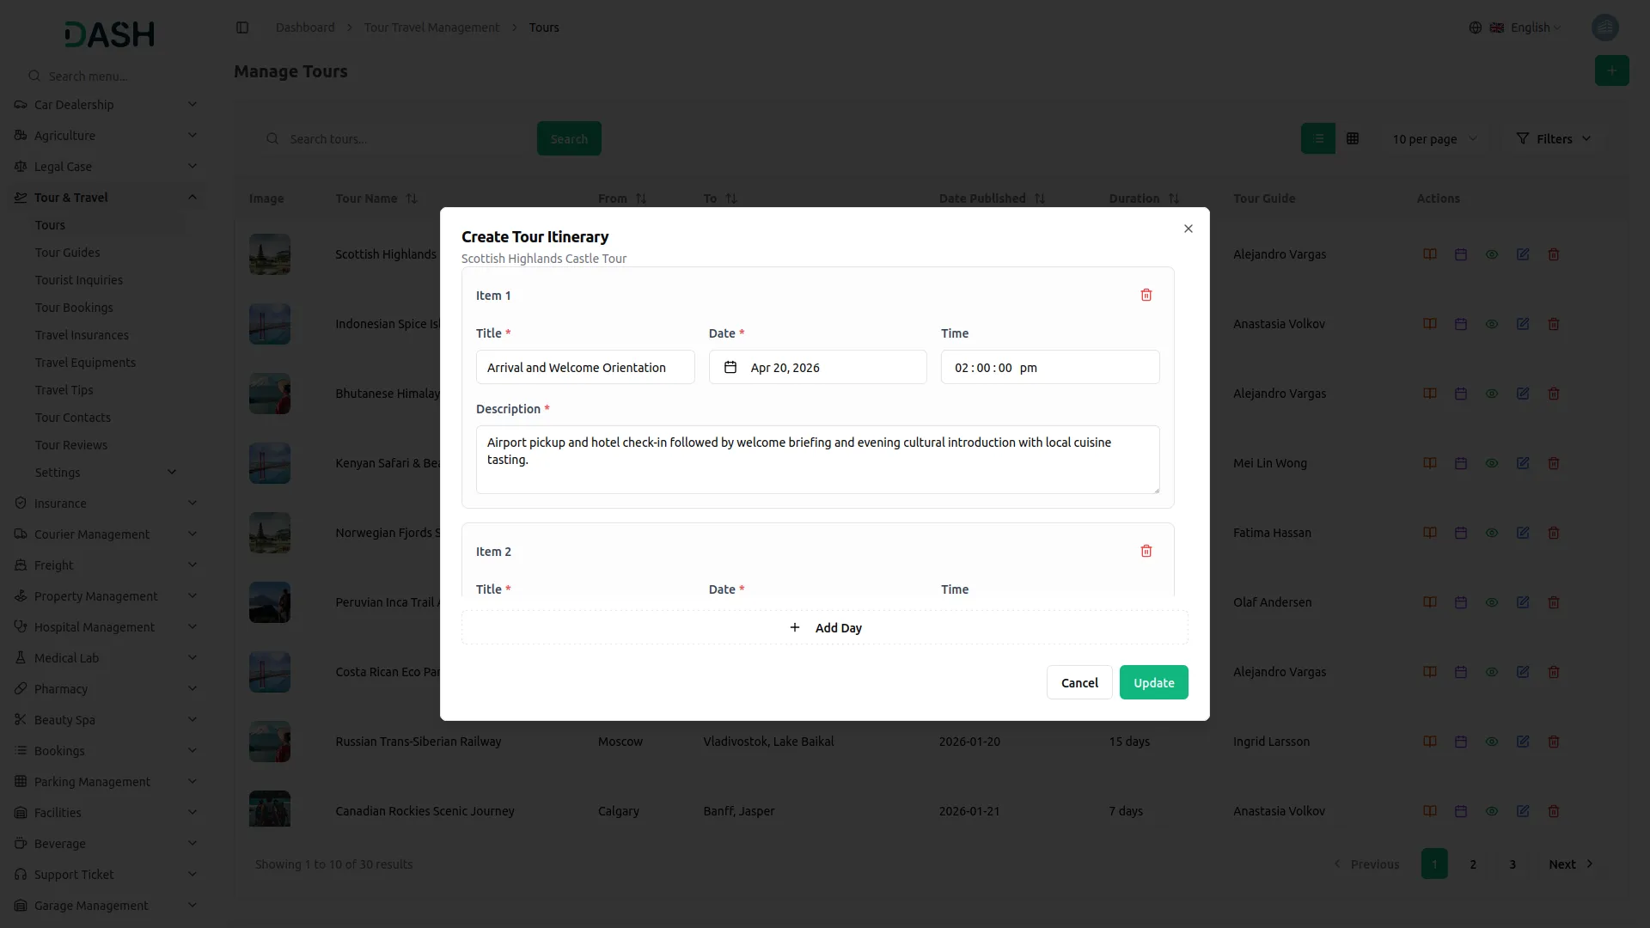Open Tour Guides in the sidebar

click(x=67, y=253)
